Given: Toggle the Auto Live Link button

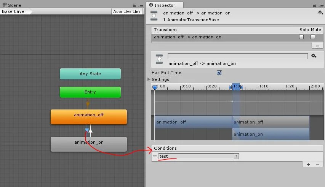Looking at the screenshot, I should (x=127, y=11).
